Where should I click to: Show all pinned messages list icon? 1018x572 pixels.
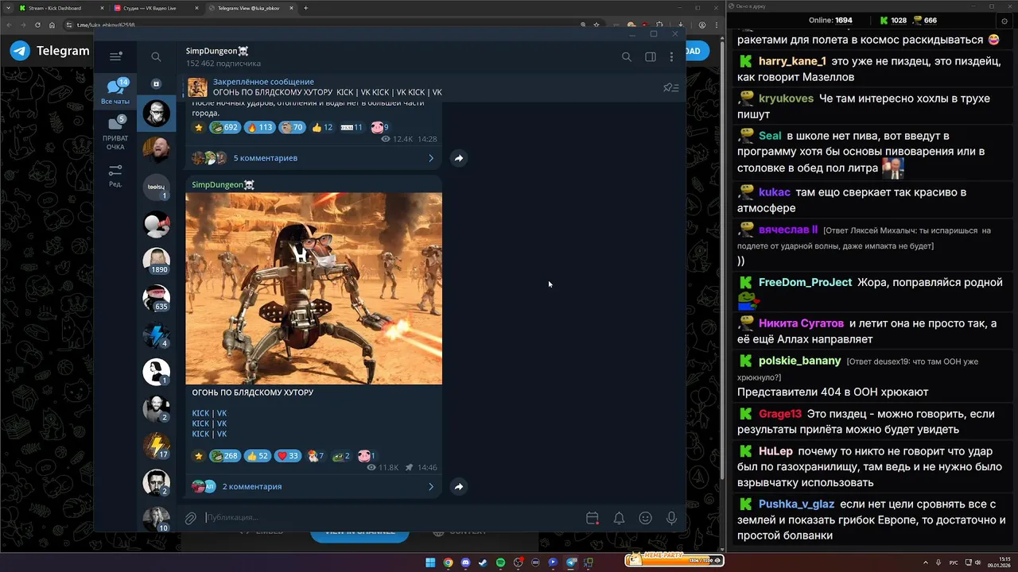click(670, 87)
